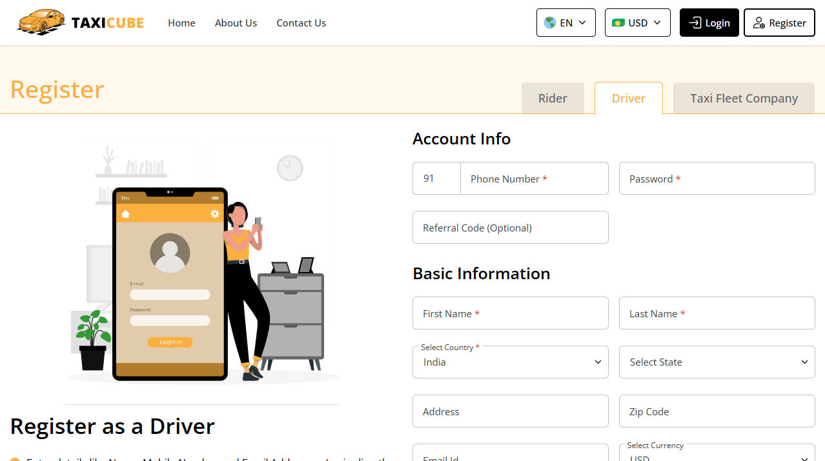The image size is (825, 461).
Task: Go to About Us page
Action: click(x=236, y=23)
